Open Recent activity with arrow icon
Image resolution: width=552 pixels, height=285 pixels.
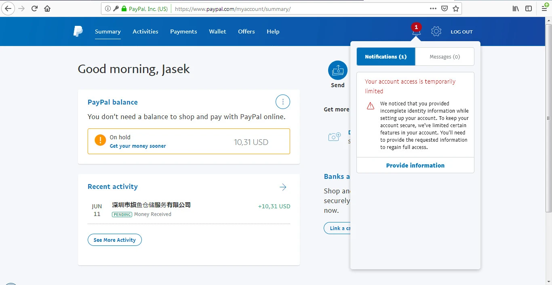(283, 187)
